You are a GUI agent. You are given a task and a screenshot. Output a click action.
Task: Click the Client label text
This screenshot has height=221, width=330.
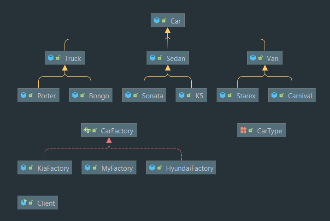(46, 203)
